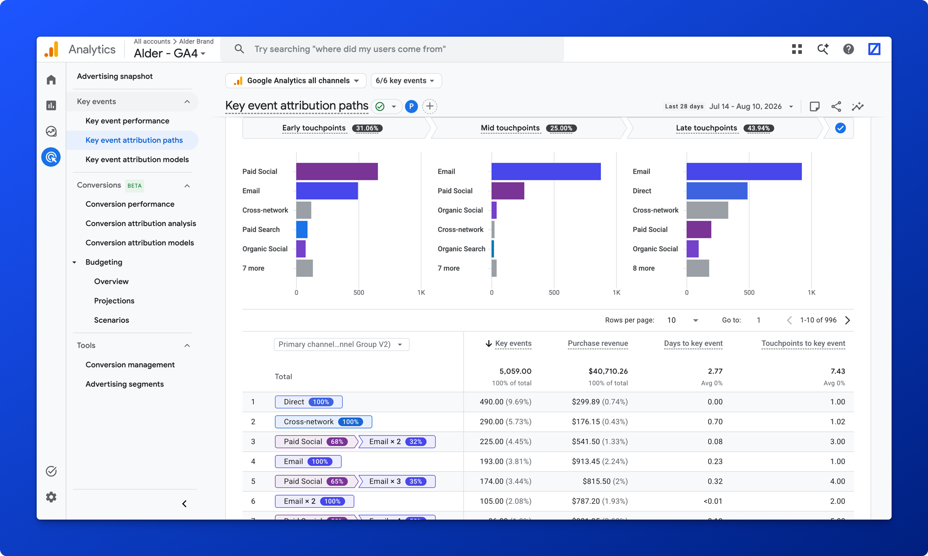928x556 pixels.
Task: Add a comparison with the plus button
Action: tap(430, 107)
